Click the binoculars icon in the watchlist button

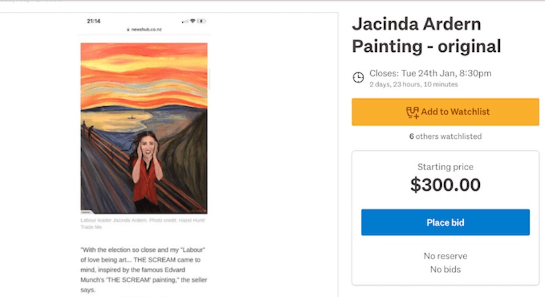pyautogui.click(x=412, y=112)
